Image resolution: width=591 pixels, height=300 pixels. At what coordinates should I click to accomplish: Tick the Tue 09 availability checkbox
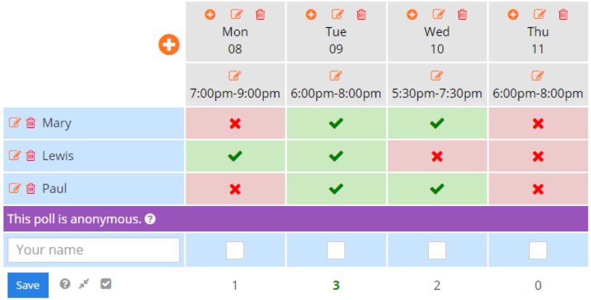click(x=336, y=250)
